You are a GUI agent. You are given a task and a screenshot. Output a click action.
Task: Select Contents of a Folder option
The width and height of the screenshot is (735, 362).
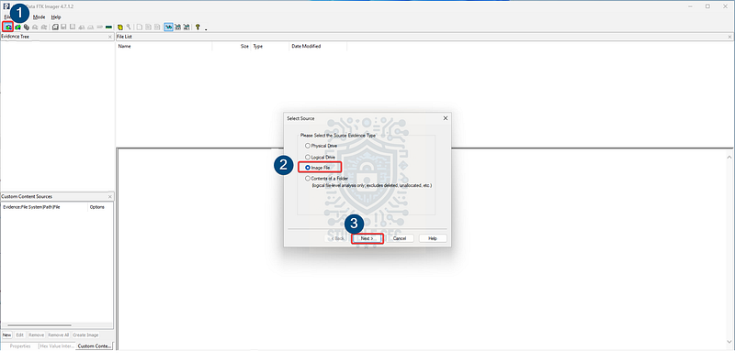[x=308, y=178]
